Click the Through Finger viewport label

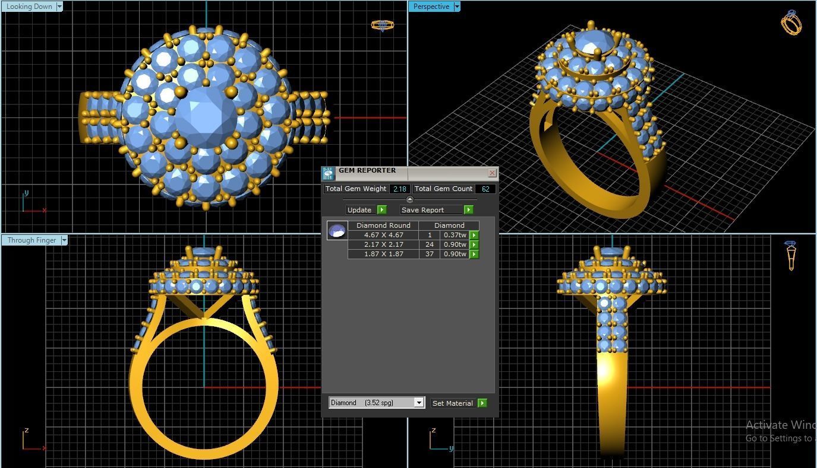click(31, 240)
